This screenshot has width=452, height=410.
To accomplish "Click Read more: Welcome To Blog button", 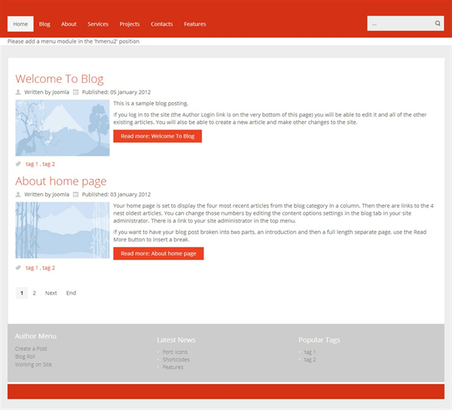I will (157, 136).
